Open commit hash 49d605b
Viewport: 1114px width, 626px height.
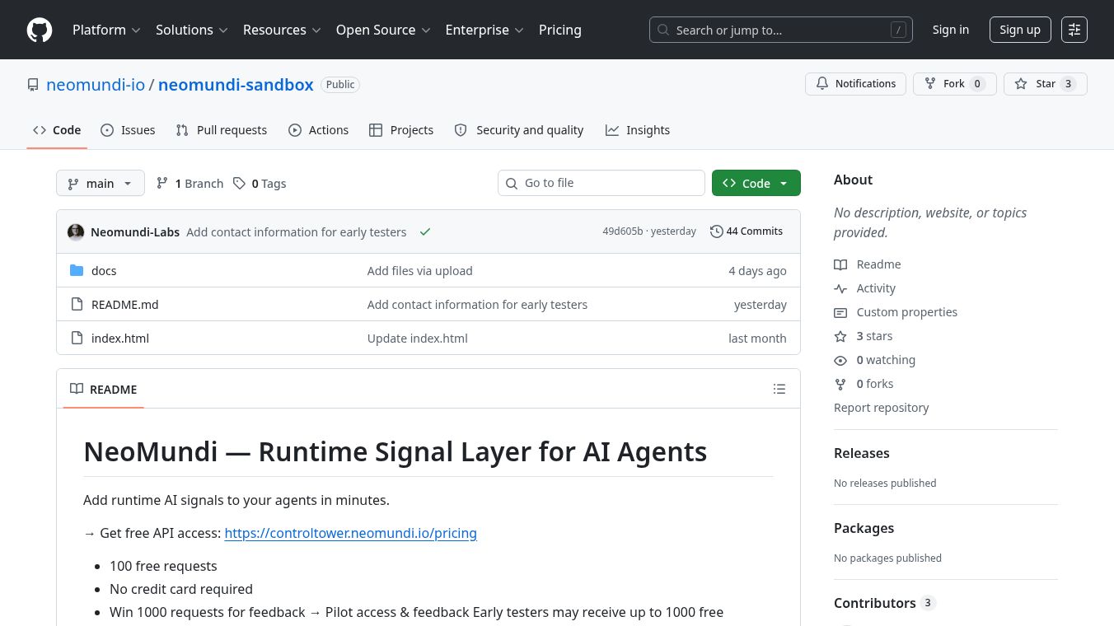coord(622,231)
